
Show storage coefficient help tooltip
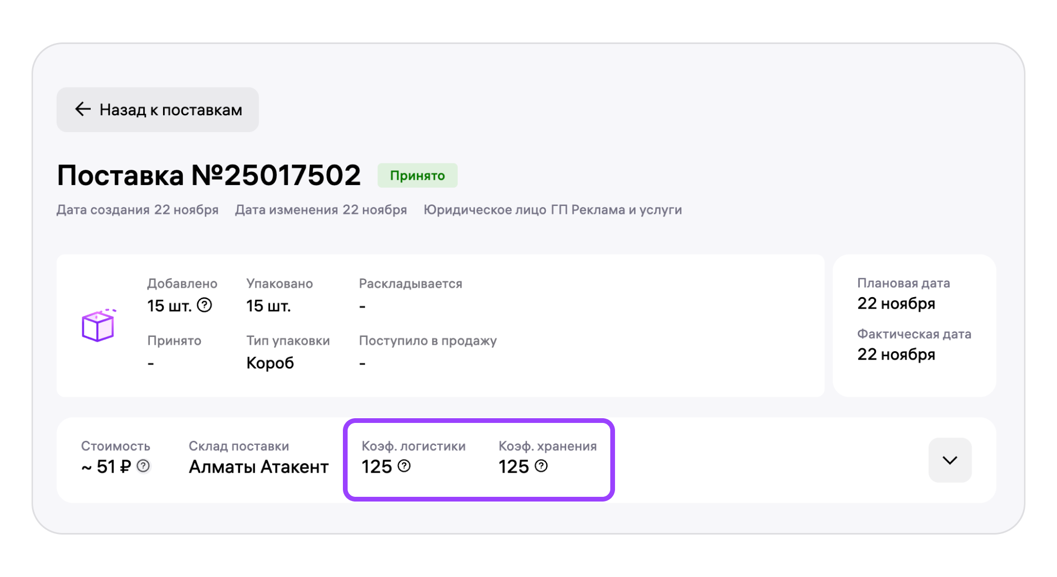[x=541, y=466]
